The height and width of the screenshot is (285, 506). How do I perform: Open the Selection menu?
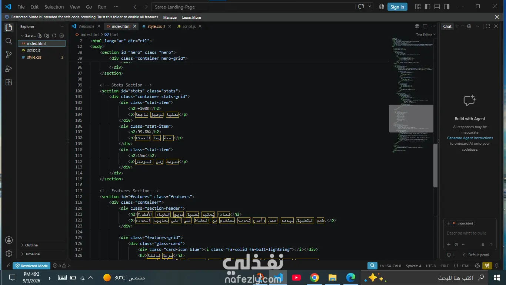click(54, 7)
